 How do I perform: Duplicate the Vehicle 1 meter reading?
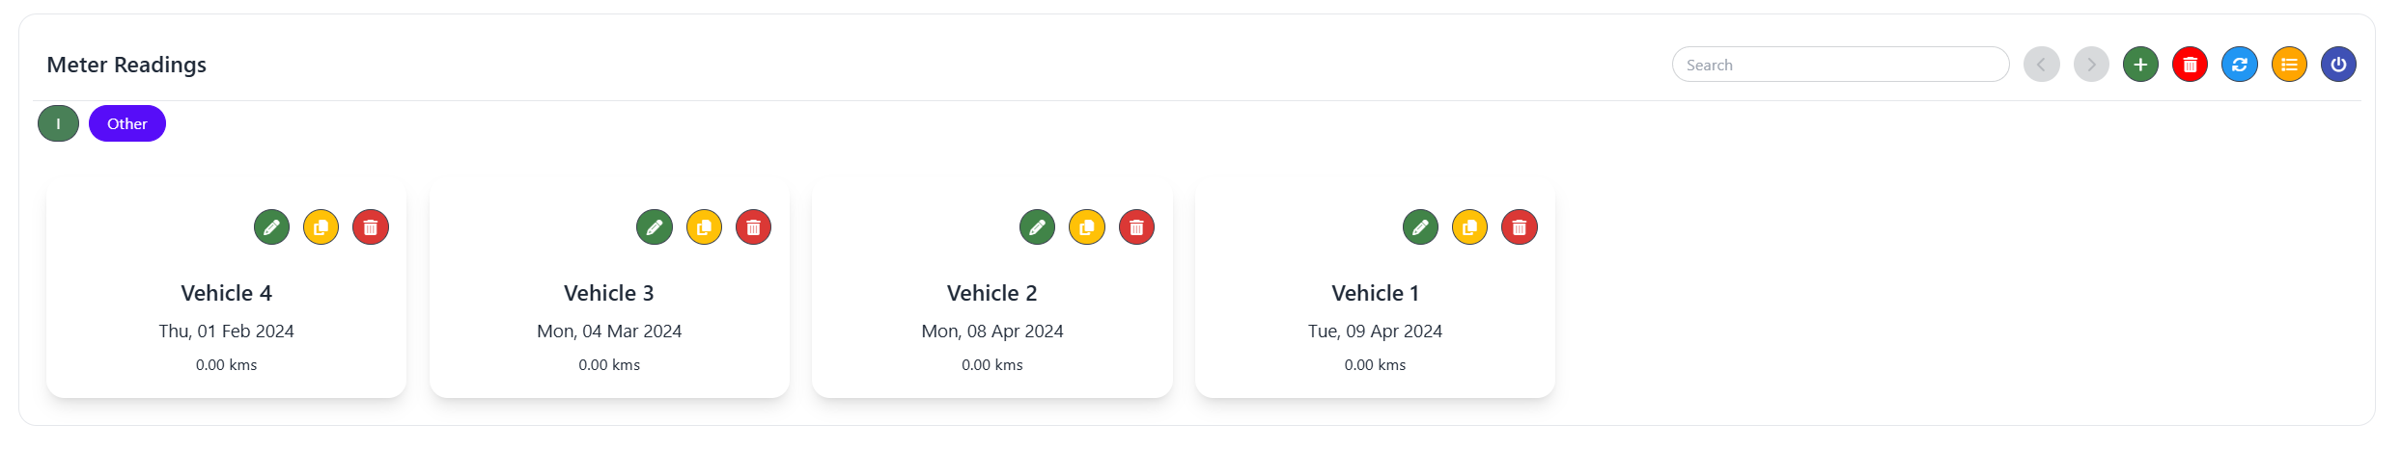1469,227
